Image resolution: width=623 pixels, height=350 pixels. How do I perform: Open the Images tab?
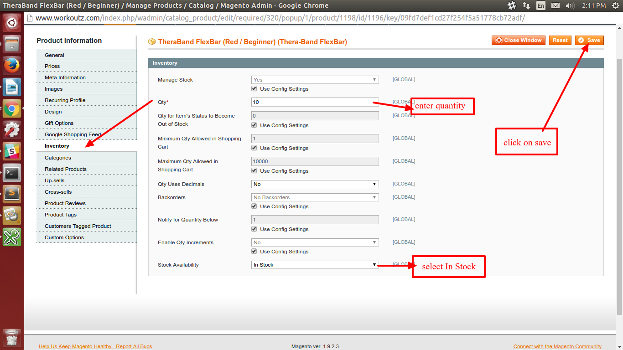[x=87, y=89]
